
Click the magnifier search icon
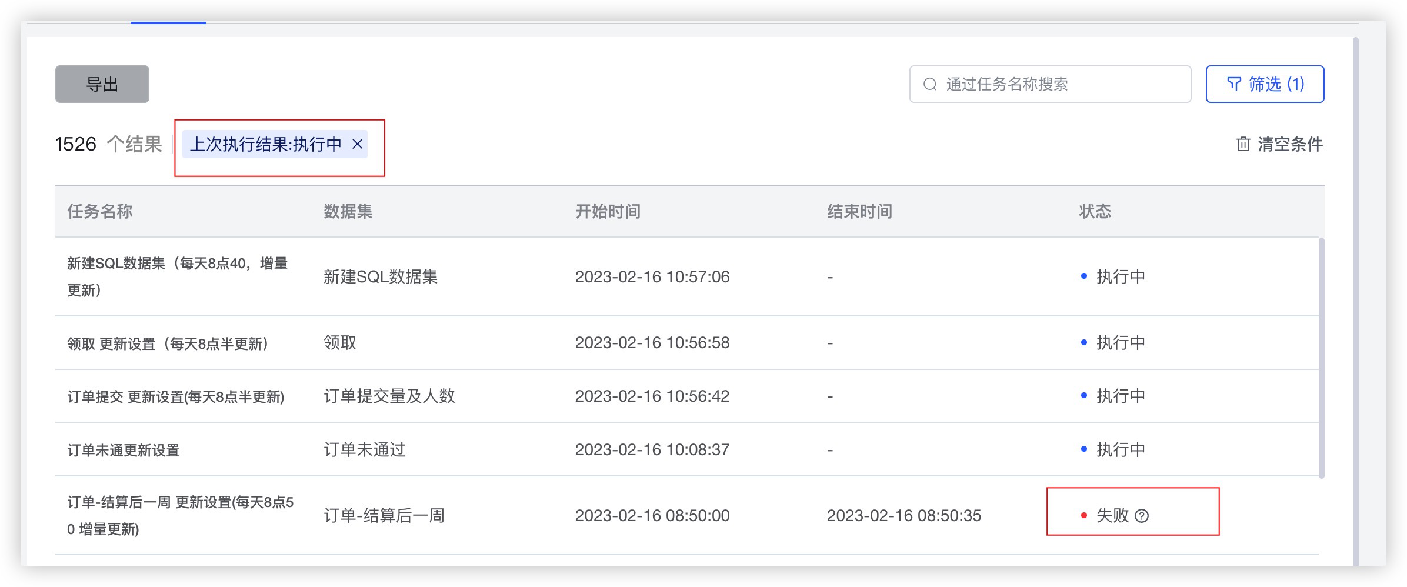[x=930, y=85]
